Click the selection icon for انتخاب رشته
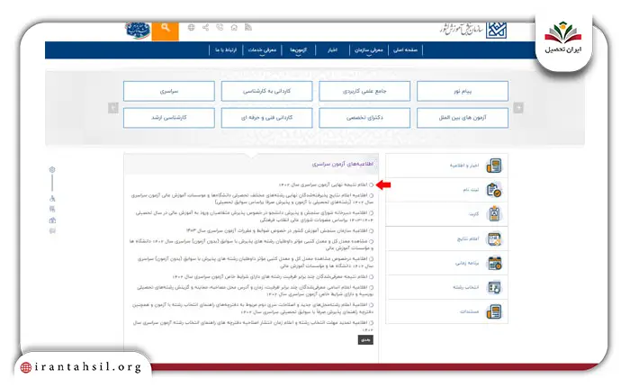The height and width of the screenshot is (387, 630). pos(494,287)
